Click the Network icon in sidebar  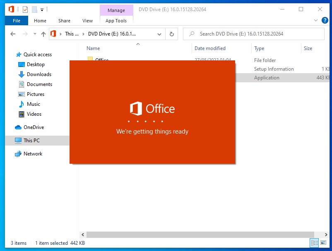[18, 154]
